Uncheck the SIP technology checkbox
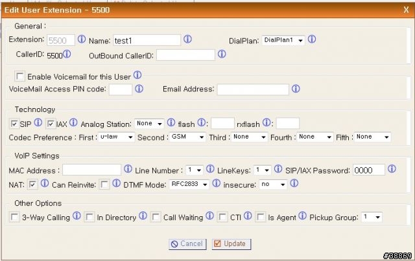The height and width of the screenshot is (261, 415). tap(14, 124)
